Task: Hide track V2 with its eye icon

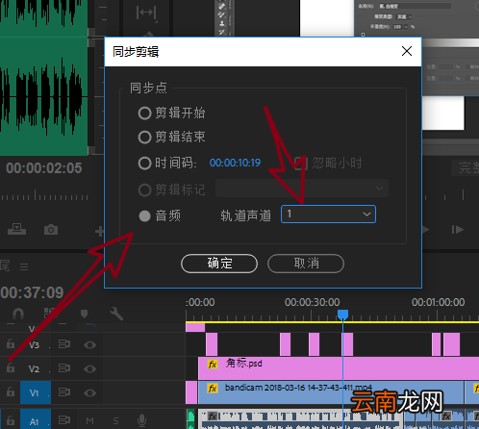Action: pos(89,368)
